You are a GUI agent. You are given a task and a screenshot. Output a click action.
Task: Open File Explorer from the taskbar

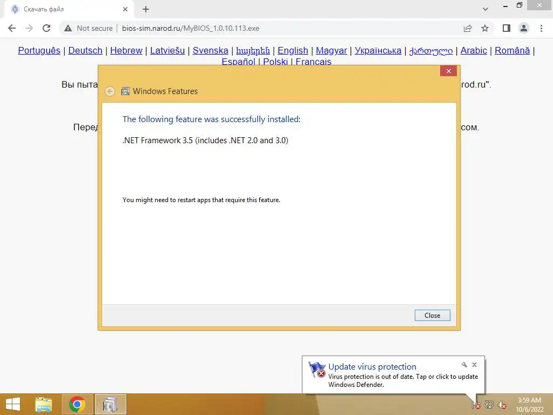click(43, 404)
